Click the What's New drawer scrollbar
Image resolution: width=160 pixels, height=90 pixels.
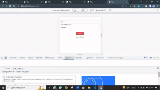click(x=159, y=74)
